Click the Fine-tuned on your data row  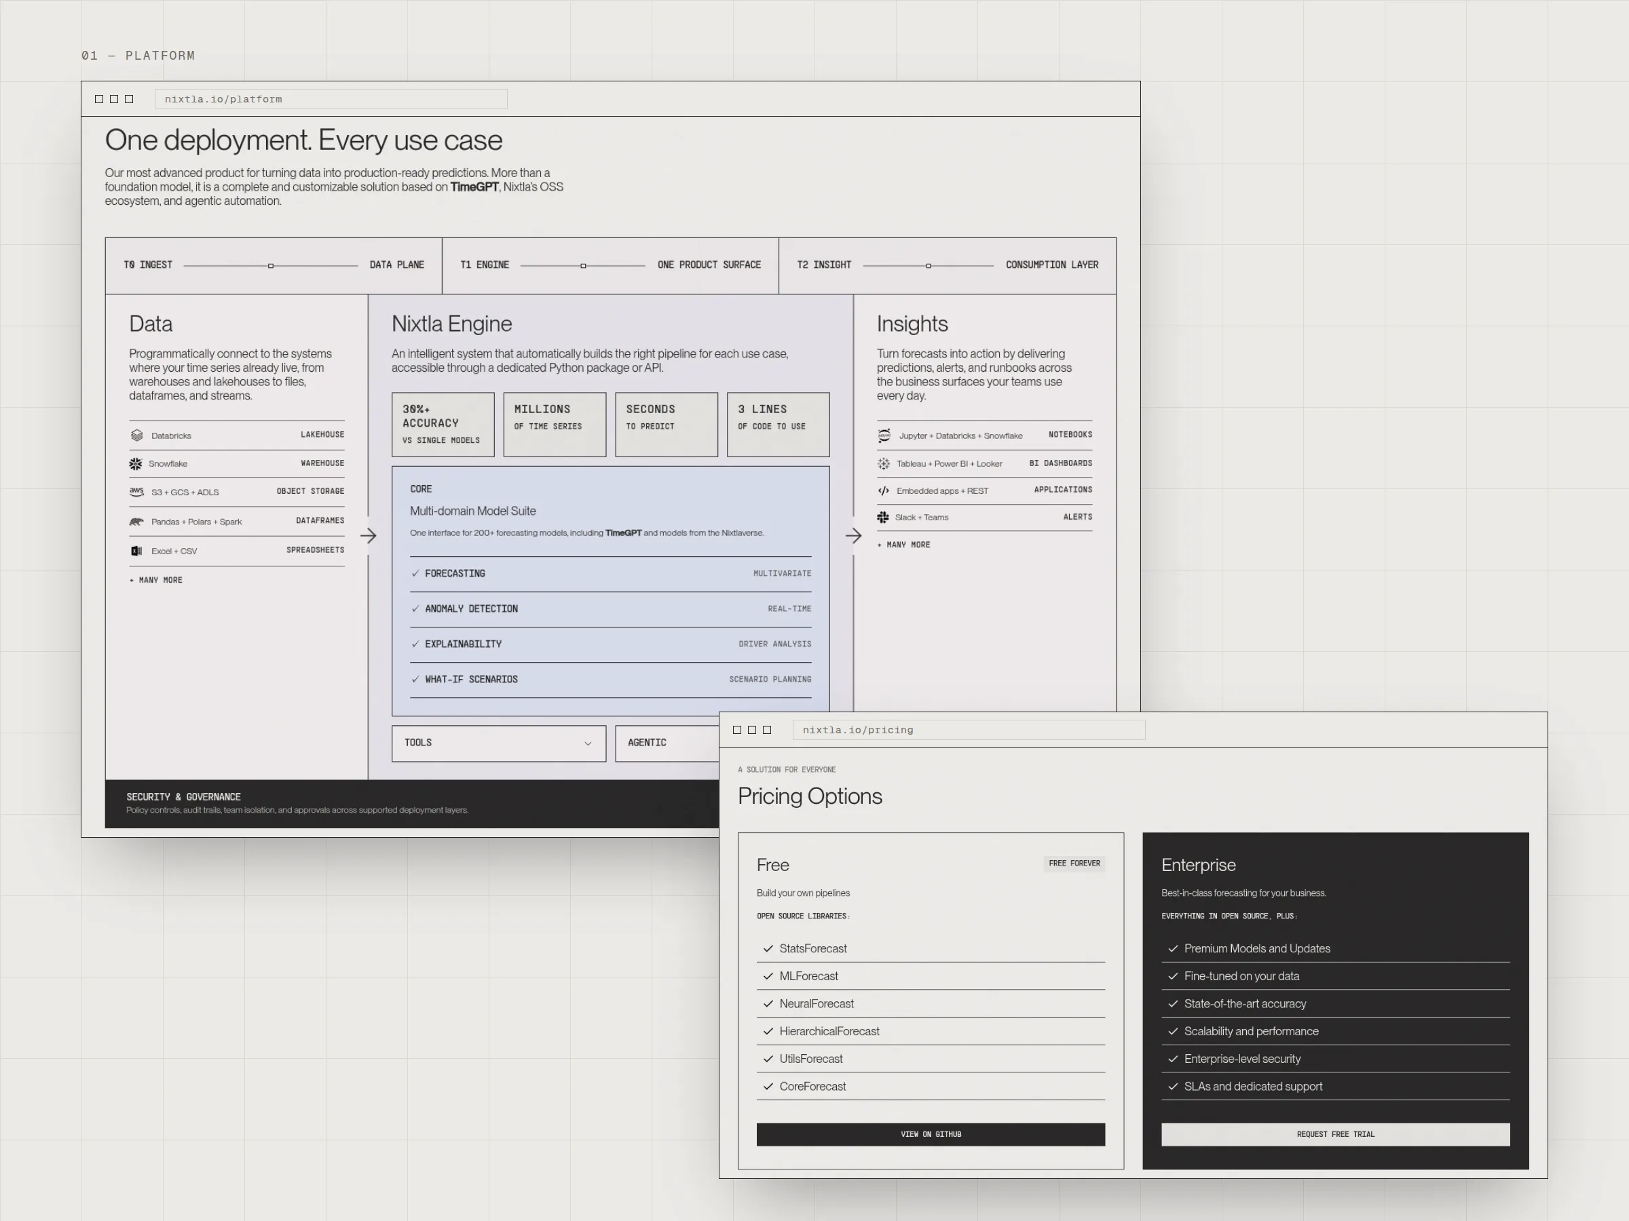tap(1336, 977)
